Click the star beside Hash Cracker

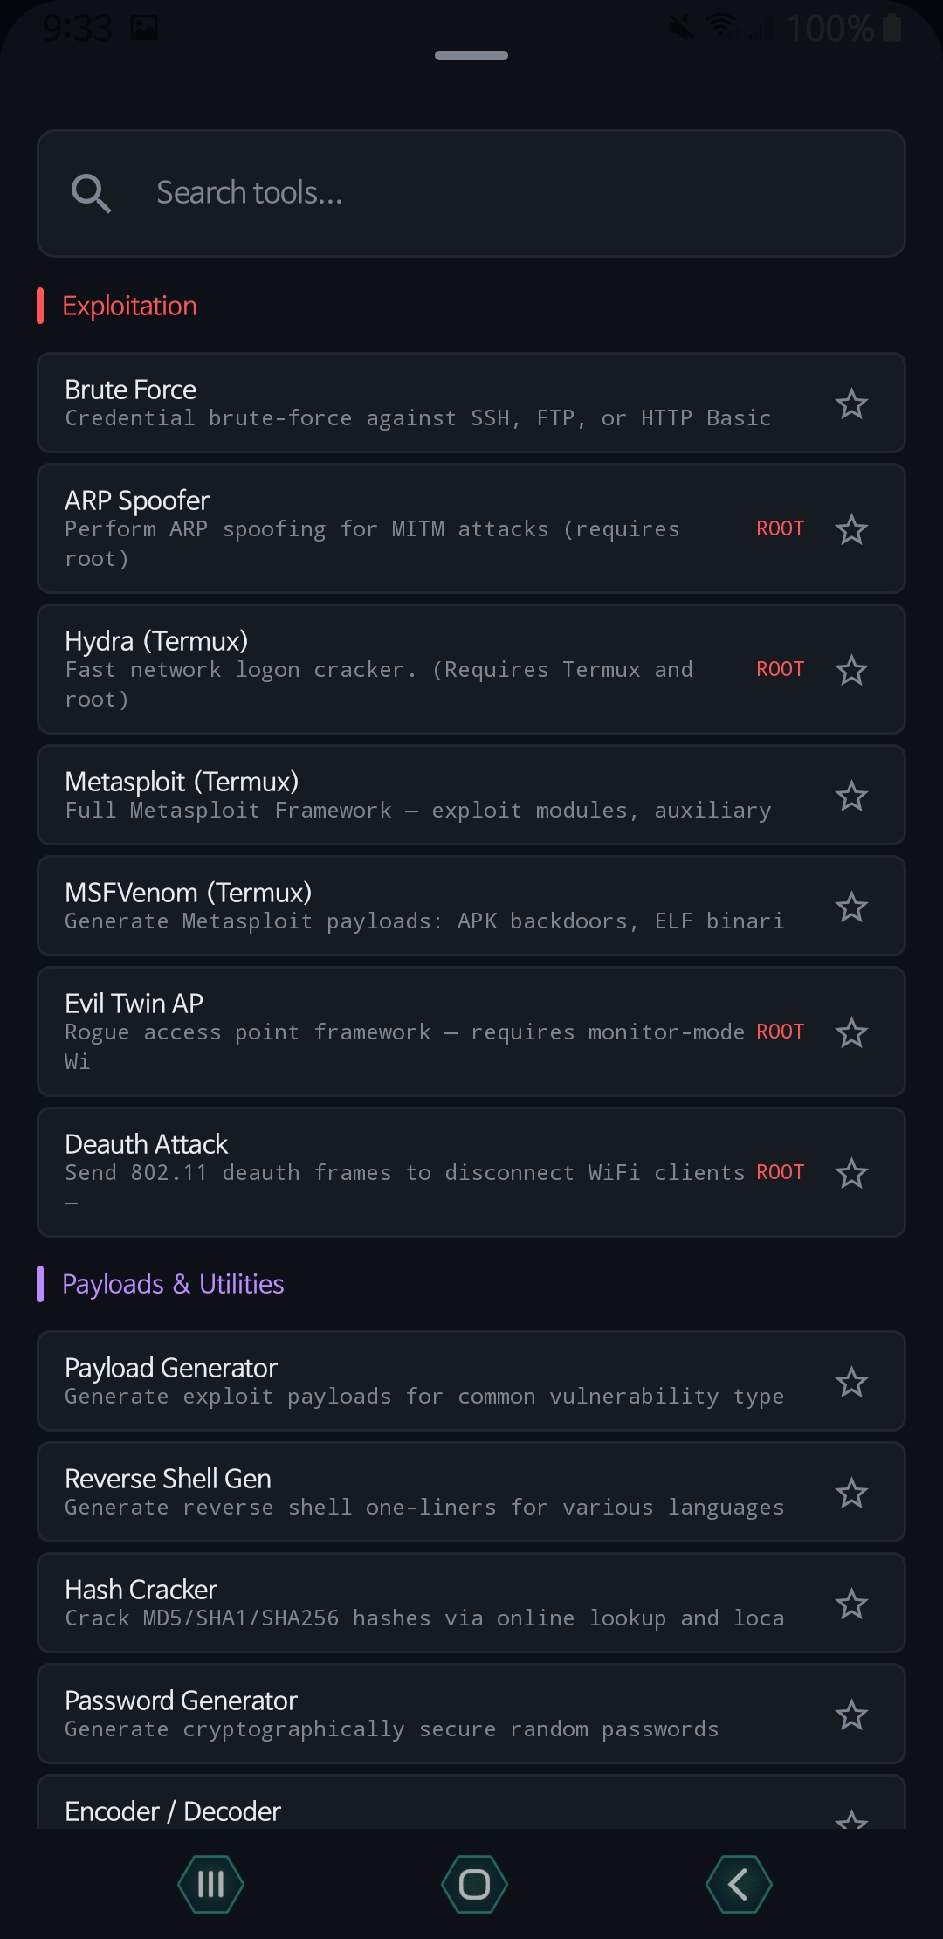point(851,1604)
